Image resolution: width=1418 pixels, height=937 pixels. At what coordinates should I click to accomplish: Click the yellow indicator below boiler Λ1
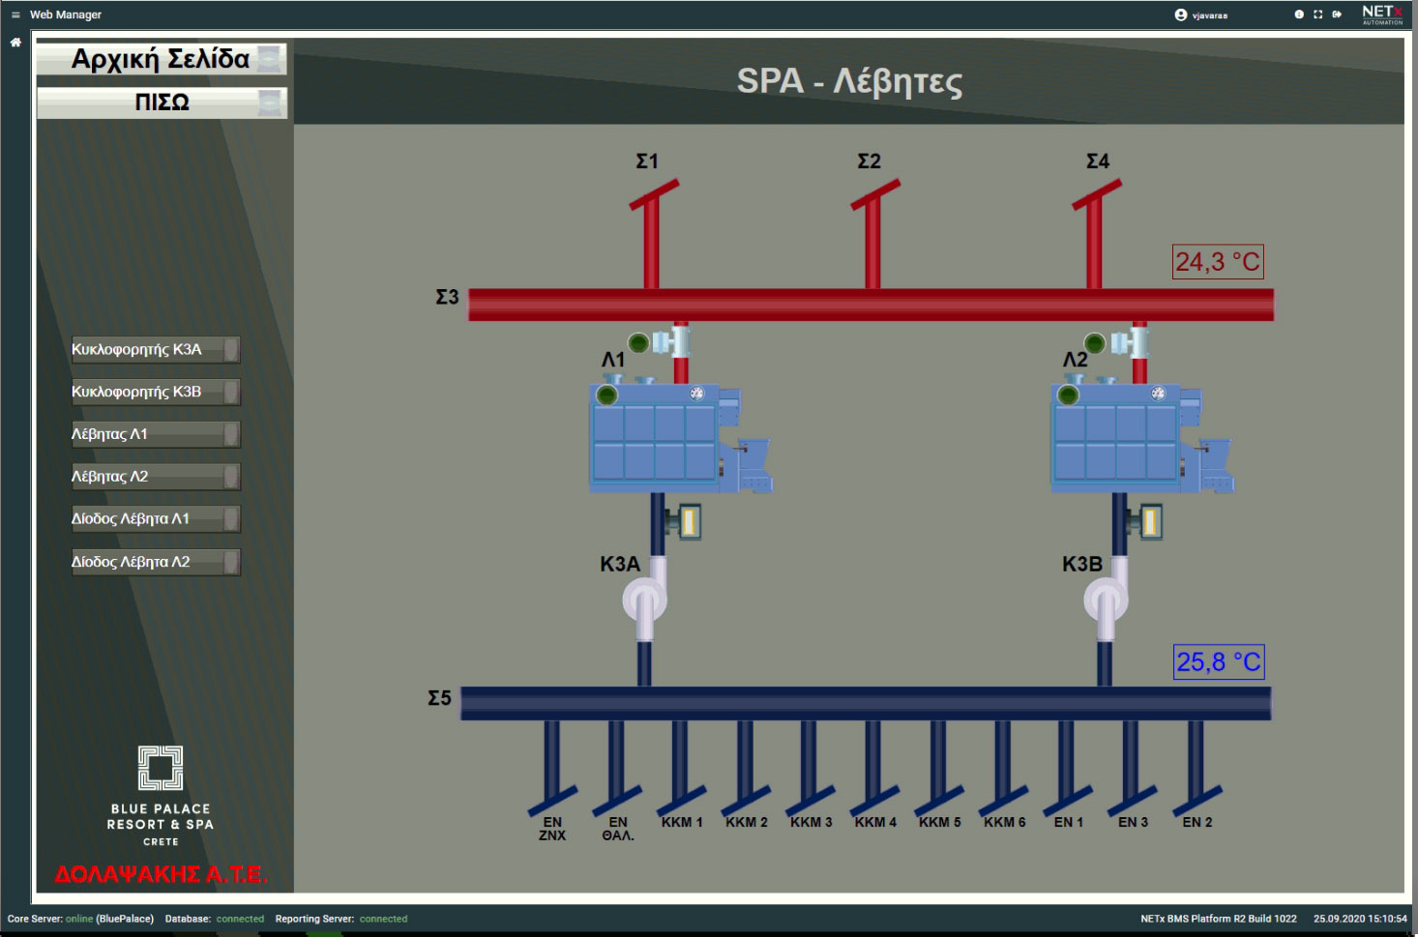688,522
